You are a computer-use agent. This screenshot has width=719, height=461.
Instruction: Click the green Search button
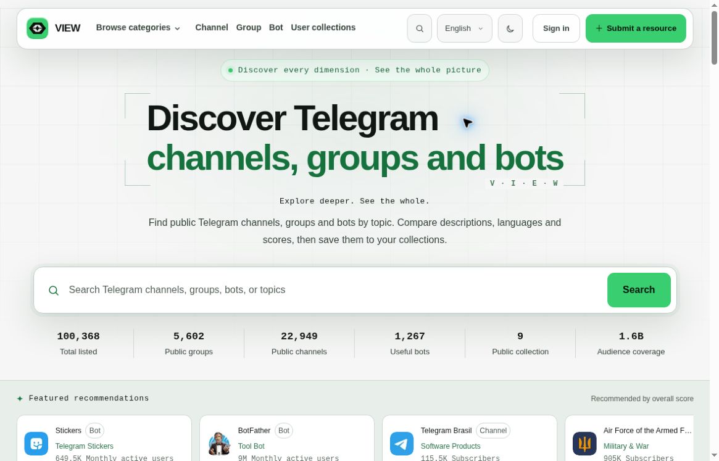tap(638, 290)
